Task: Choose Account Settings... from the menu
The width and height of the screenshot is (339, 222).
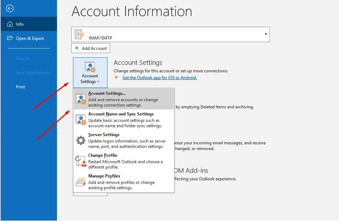Action: pos(124,99)
